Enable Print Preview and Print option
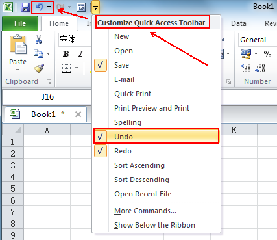Viewport: 277px width, 240px height. [156, 108]
